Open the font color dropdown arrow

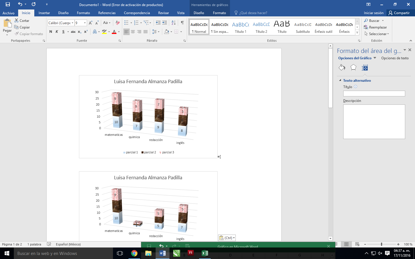[x=118, y=32]
